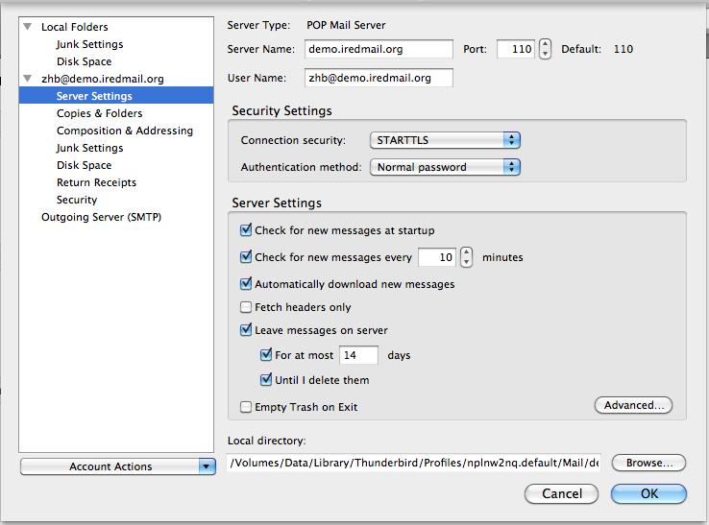Open the Connection security STARTTLS dropdown
The width and height of the screenshot is (709, 525).
tap(445, 140)
